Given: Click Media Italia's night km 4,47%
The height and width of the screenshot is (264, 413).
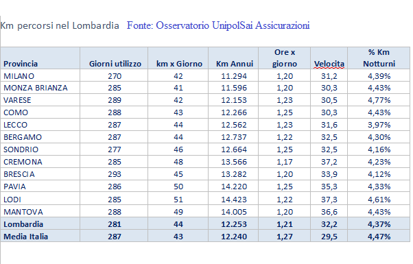Looking at the screenshot, I should click(379, 237).
